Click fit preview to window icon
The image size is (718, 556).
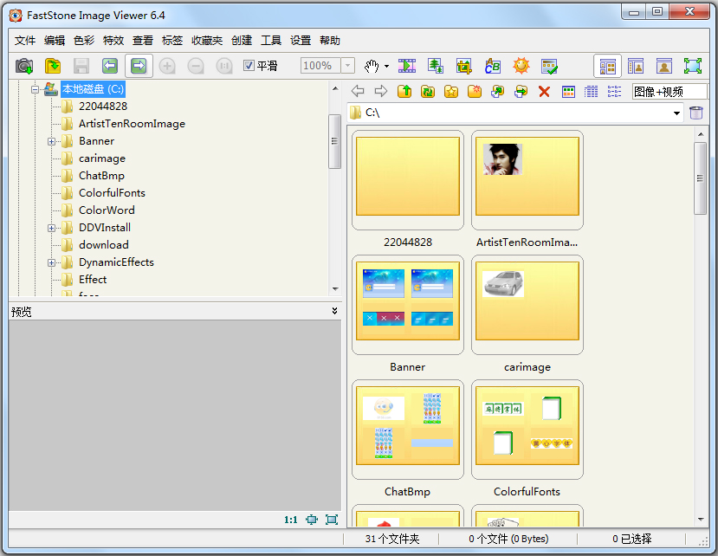[x=312, y=520]
